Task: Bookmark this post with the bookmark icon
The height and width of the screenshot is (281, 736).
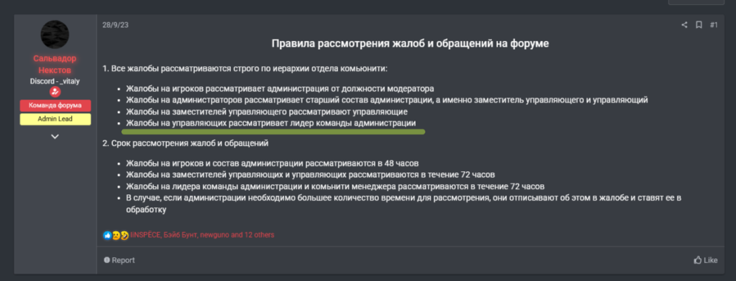Action: [x=699, y=25]
